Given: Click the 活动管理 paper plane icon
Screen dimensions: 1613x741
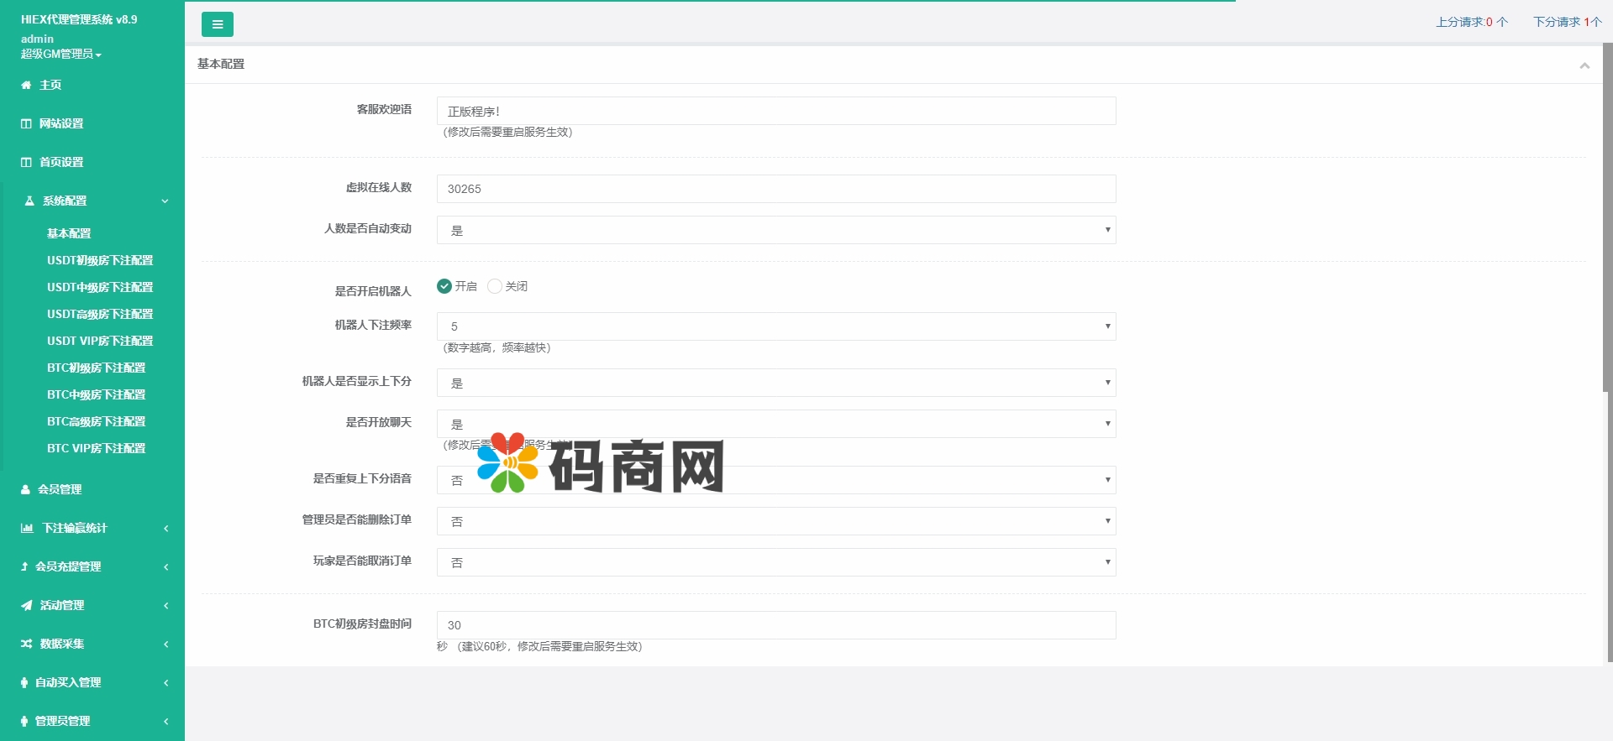Looking at the screenshot, I should click(x=27, y=605).
